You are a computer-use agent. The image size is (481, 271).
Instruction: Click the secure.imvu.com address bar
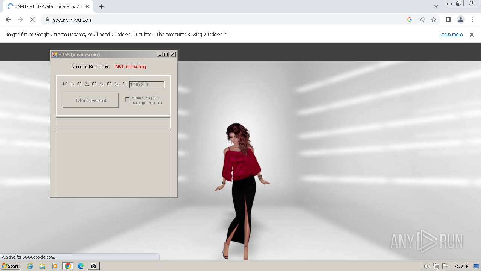(x=225, y=20)
